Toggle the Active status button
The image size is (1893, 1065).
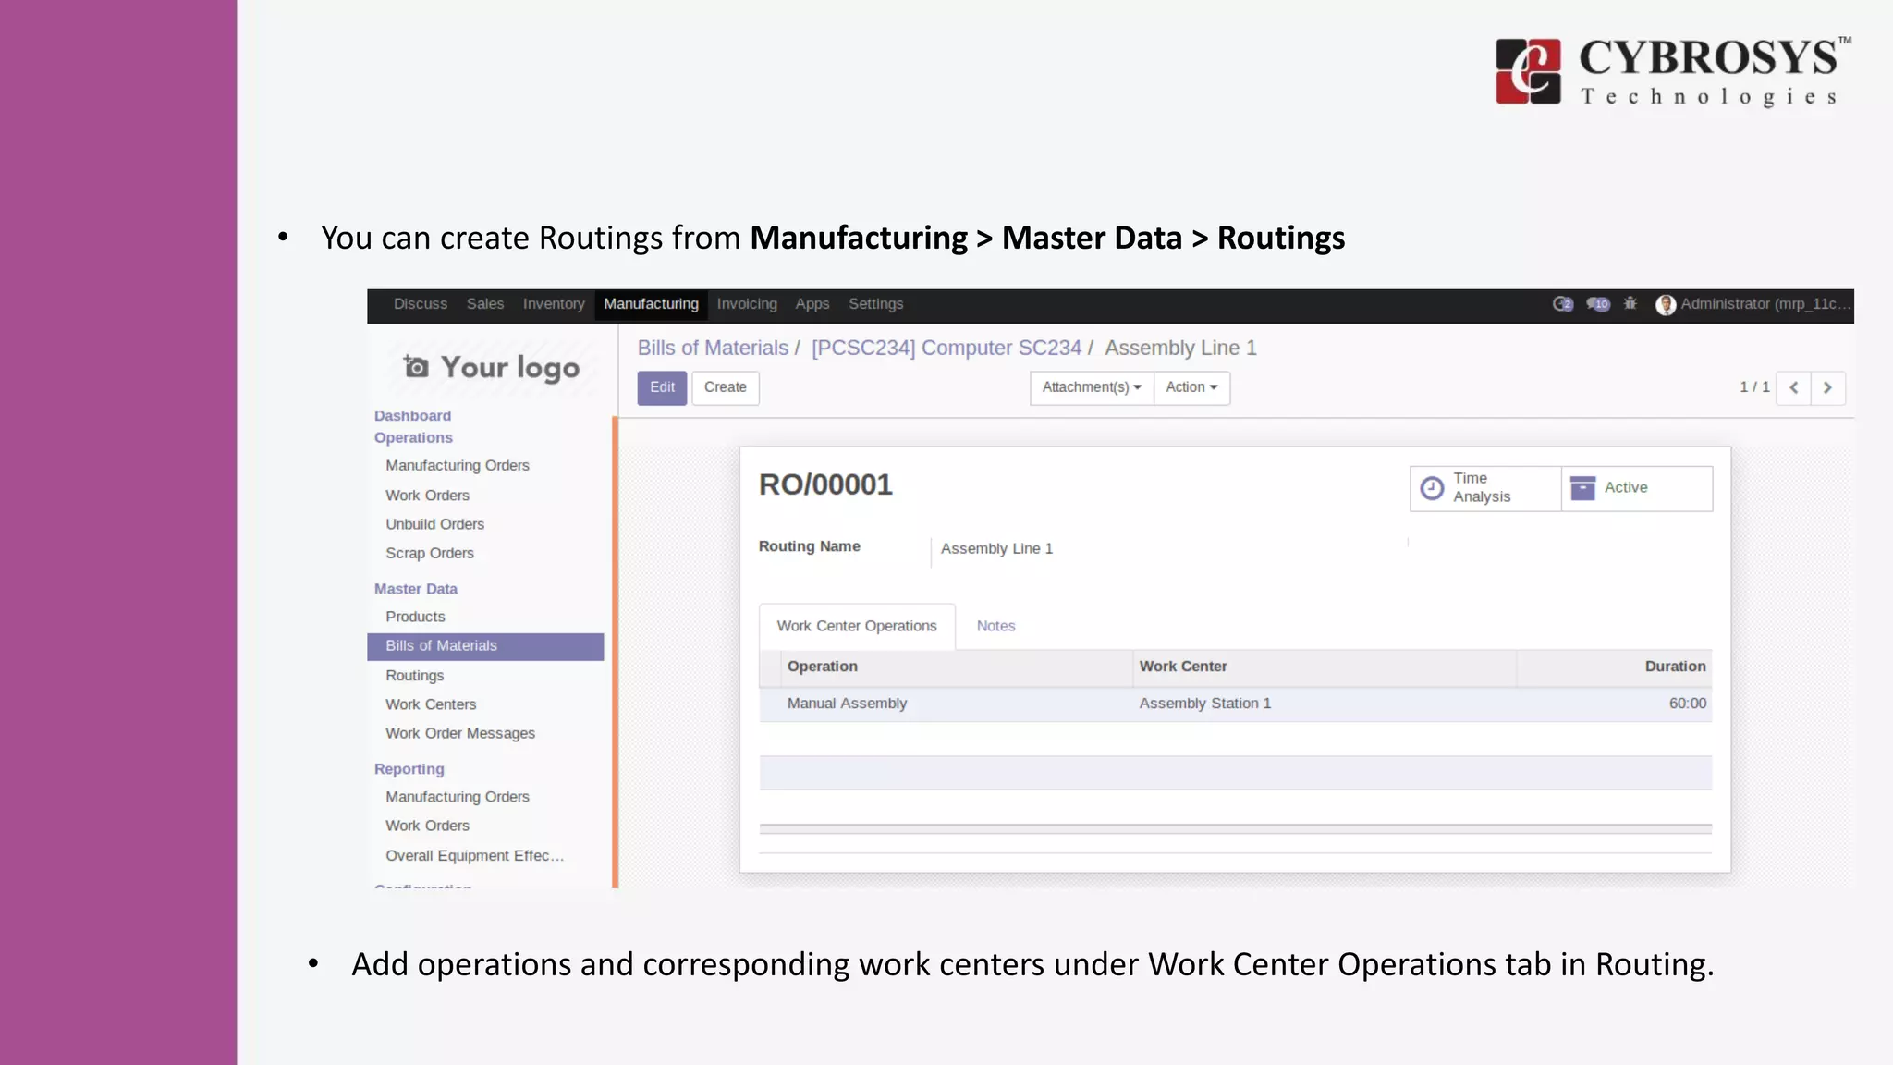click(1636, 488)
